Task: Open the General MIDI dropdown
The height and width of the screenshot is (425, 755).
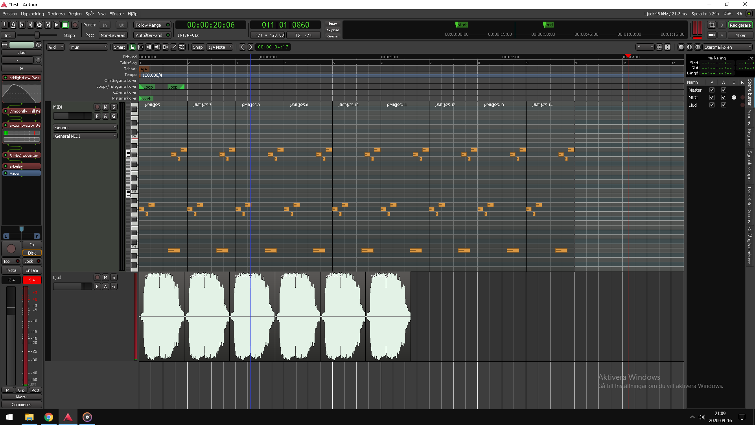Action: click(85, 136)
